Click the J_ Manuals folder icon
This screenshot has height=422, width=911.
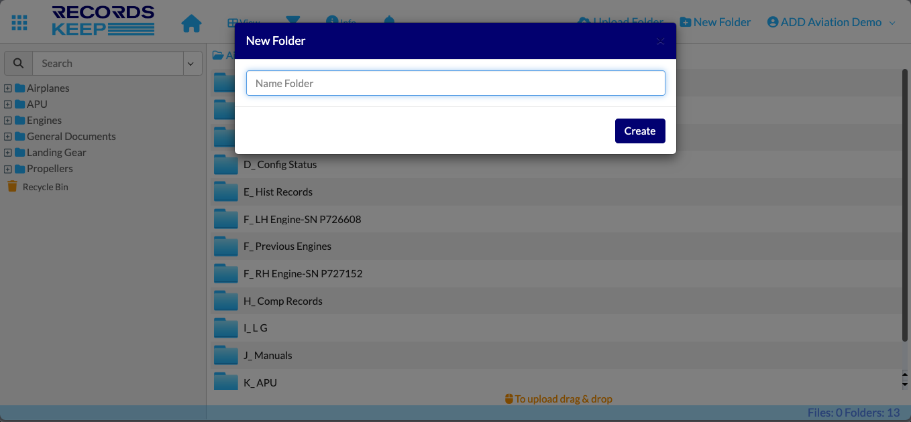coord(226,355)
